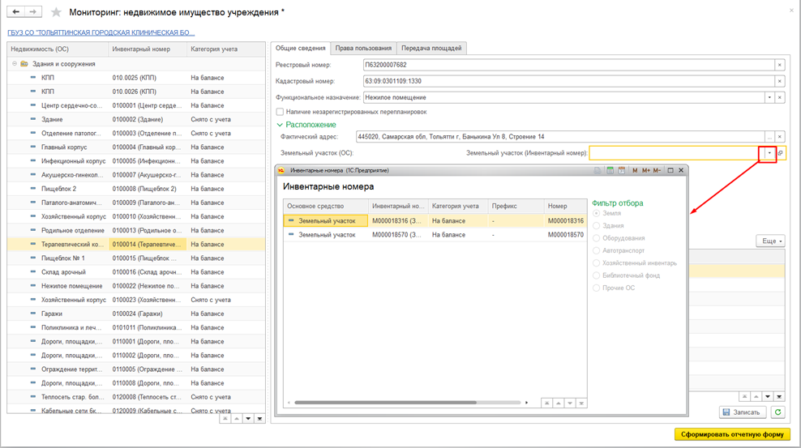Select the Инфекционный корпус property row
The width and height of the screenshot is (801, 448).
136,160
